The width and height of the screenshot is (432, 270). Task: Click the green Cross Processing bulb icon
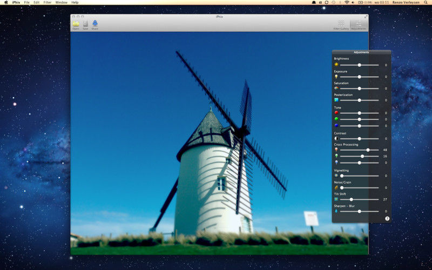tap(336, 156)
